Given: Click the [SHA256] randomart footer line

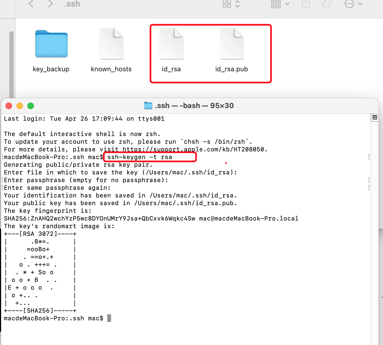Looking at the screenshot, I should pos(40,311).
